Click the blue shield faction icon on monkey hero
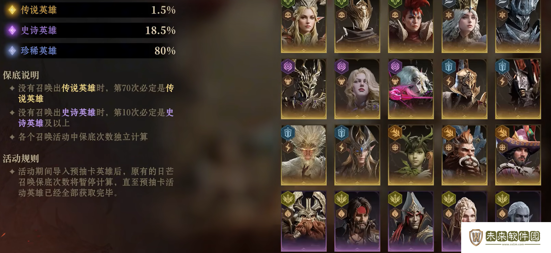551x253 pixels. point(288,132)
